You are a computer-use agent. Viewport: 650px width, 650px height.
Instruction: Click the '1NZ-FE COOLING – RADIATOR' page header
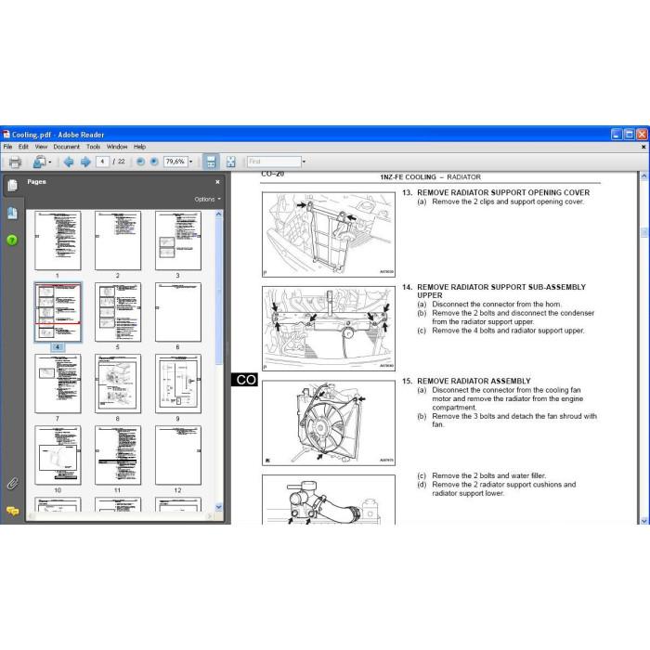(x=430, y=177)
